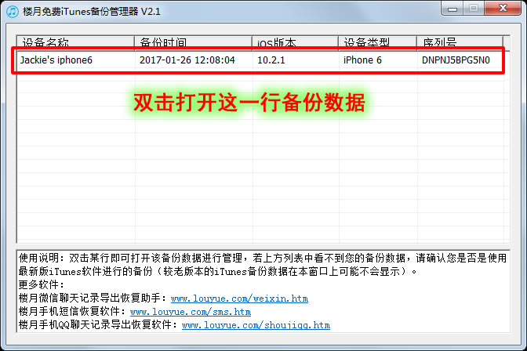
Task: Click the iTunes music note title icon
Action: click(13, 12)
